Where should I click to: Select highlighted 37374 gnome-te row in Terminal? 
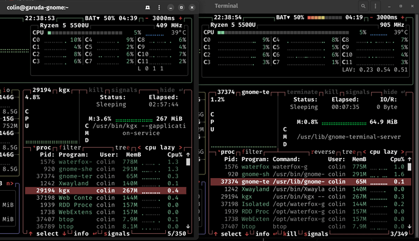[x=311, y=182]
